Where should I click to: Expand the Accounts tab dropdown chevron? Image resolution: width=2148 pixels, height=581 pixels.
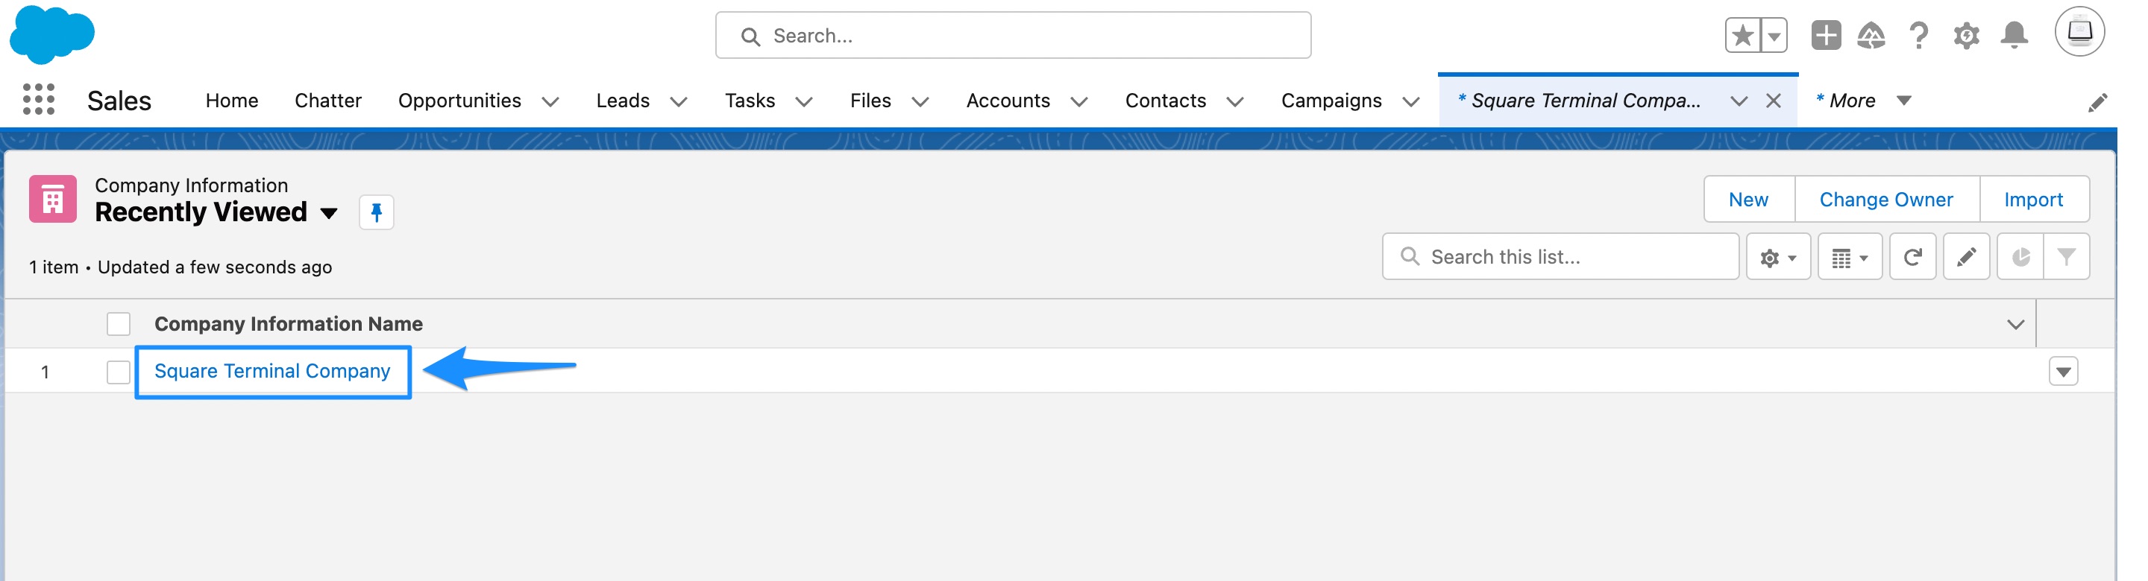click(1079, 101)
